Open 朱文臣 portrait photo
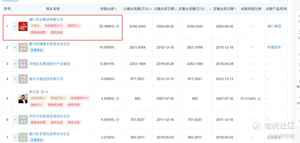Viewport: 300px width, 143px height. coord(23,99)
